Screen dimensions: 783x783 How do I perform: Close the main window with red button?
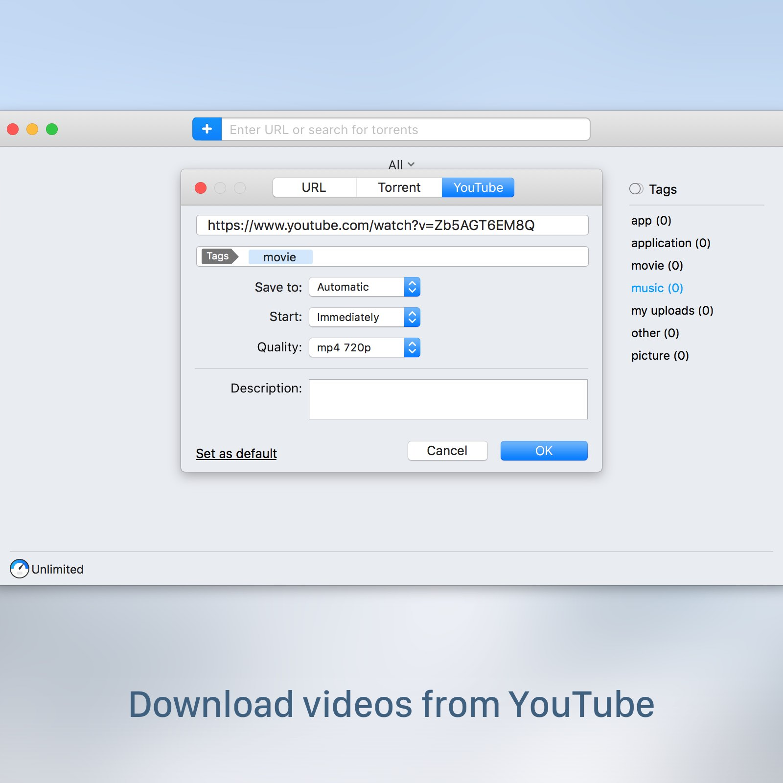(x=13, y=129)
